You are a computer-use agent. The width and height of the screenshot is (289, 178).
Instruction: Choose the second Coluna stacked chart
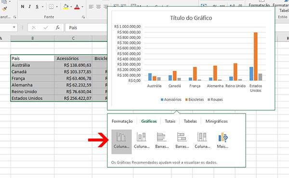pos(142,141)
